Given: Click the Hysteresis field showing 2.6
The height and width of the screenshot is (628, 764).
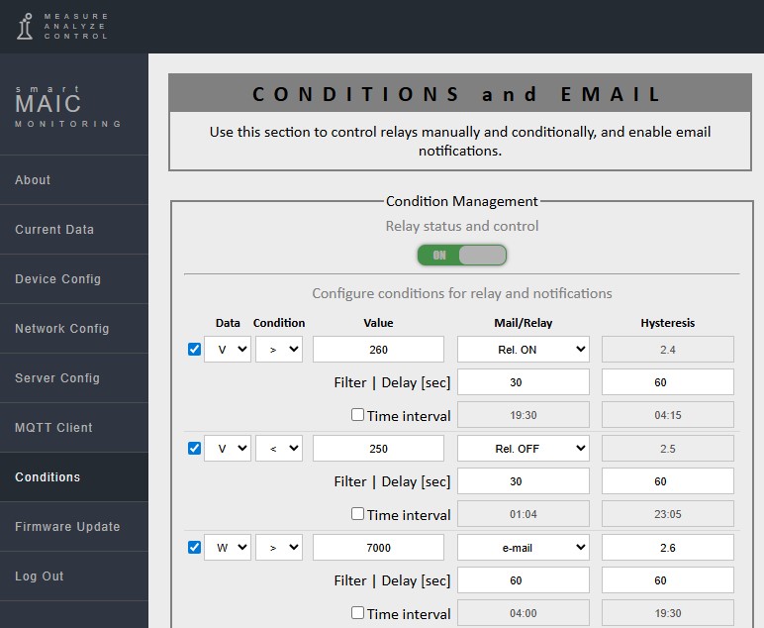Looking at the screenshot, I should (668, 547).
